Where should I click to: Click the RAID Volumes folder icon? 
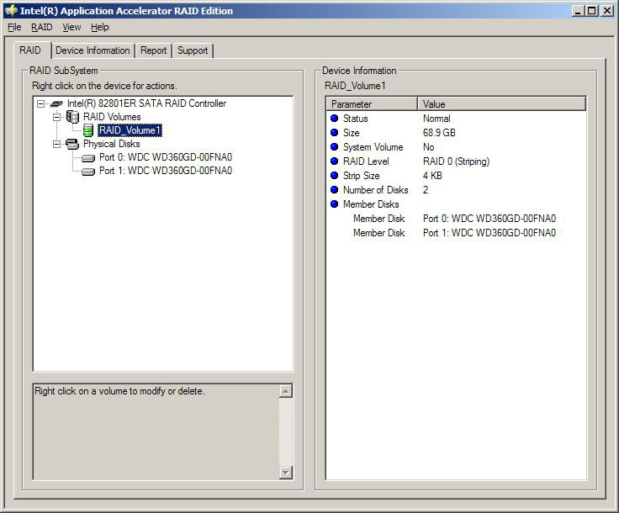coord(72,117)
